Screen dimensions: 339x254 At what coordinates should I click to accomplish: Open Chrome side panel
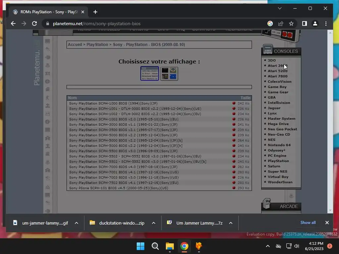click(x=305, y=23)
